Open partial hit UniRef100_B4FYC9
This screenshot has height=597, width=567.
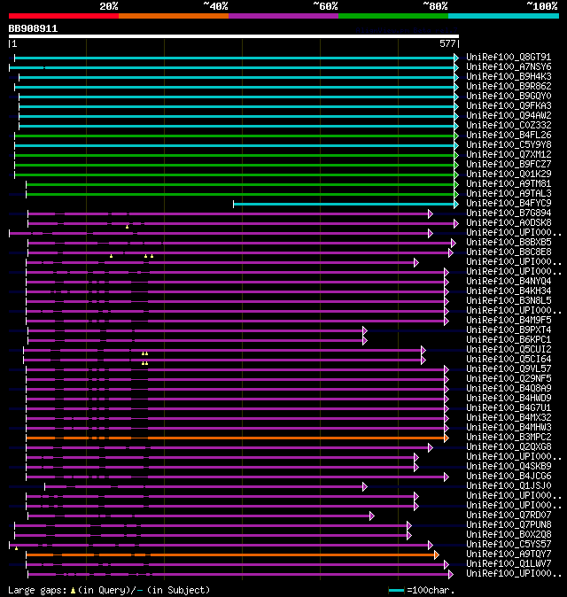tap(509, 204)
